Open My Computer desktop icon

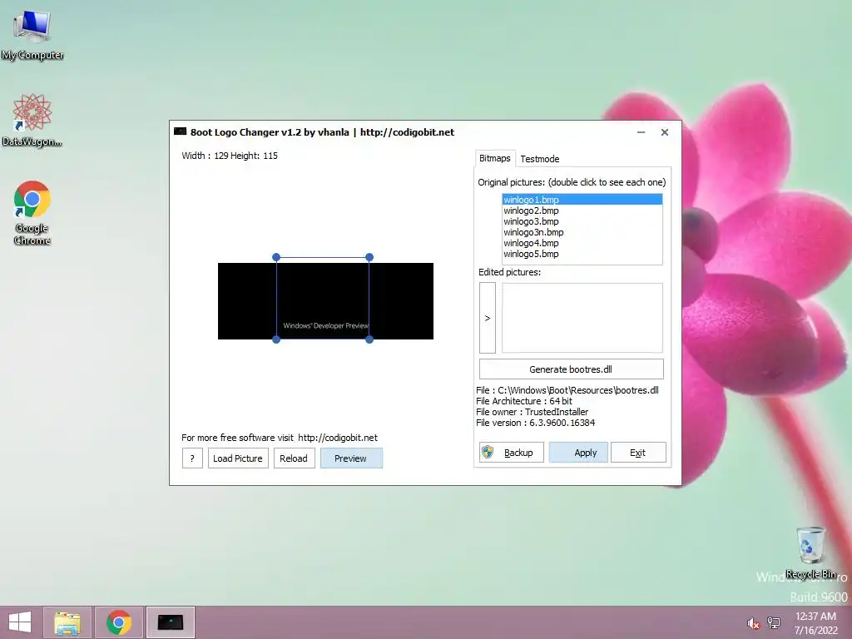pyautogui.click(x=32, y=35)
